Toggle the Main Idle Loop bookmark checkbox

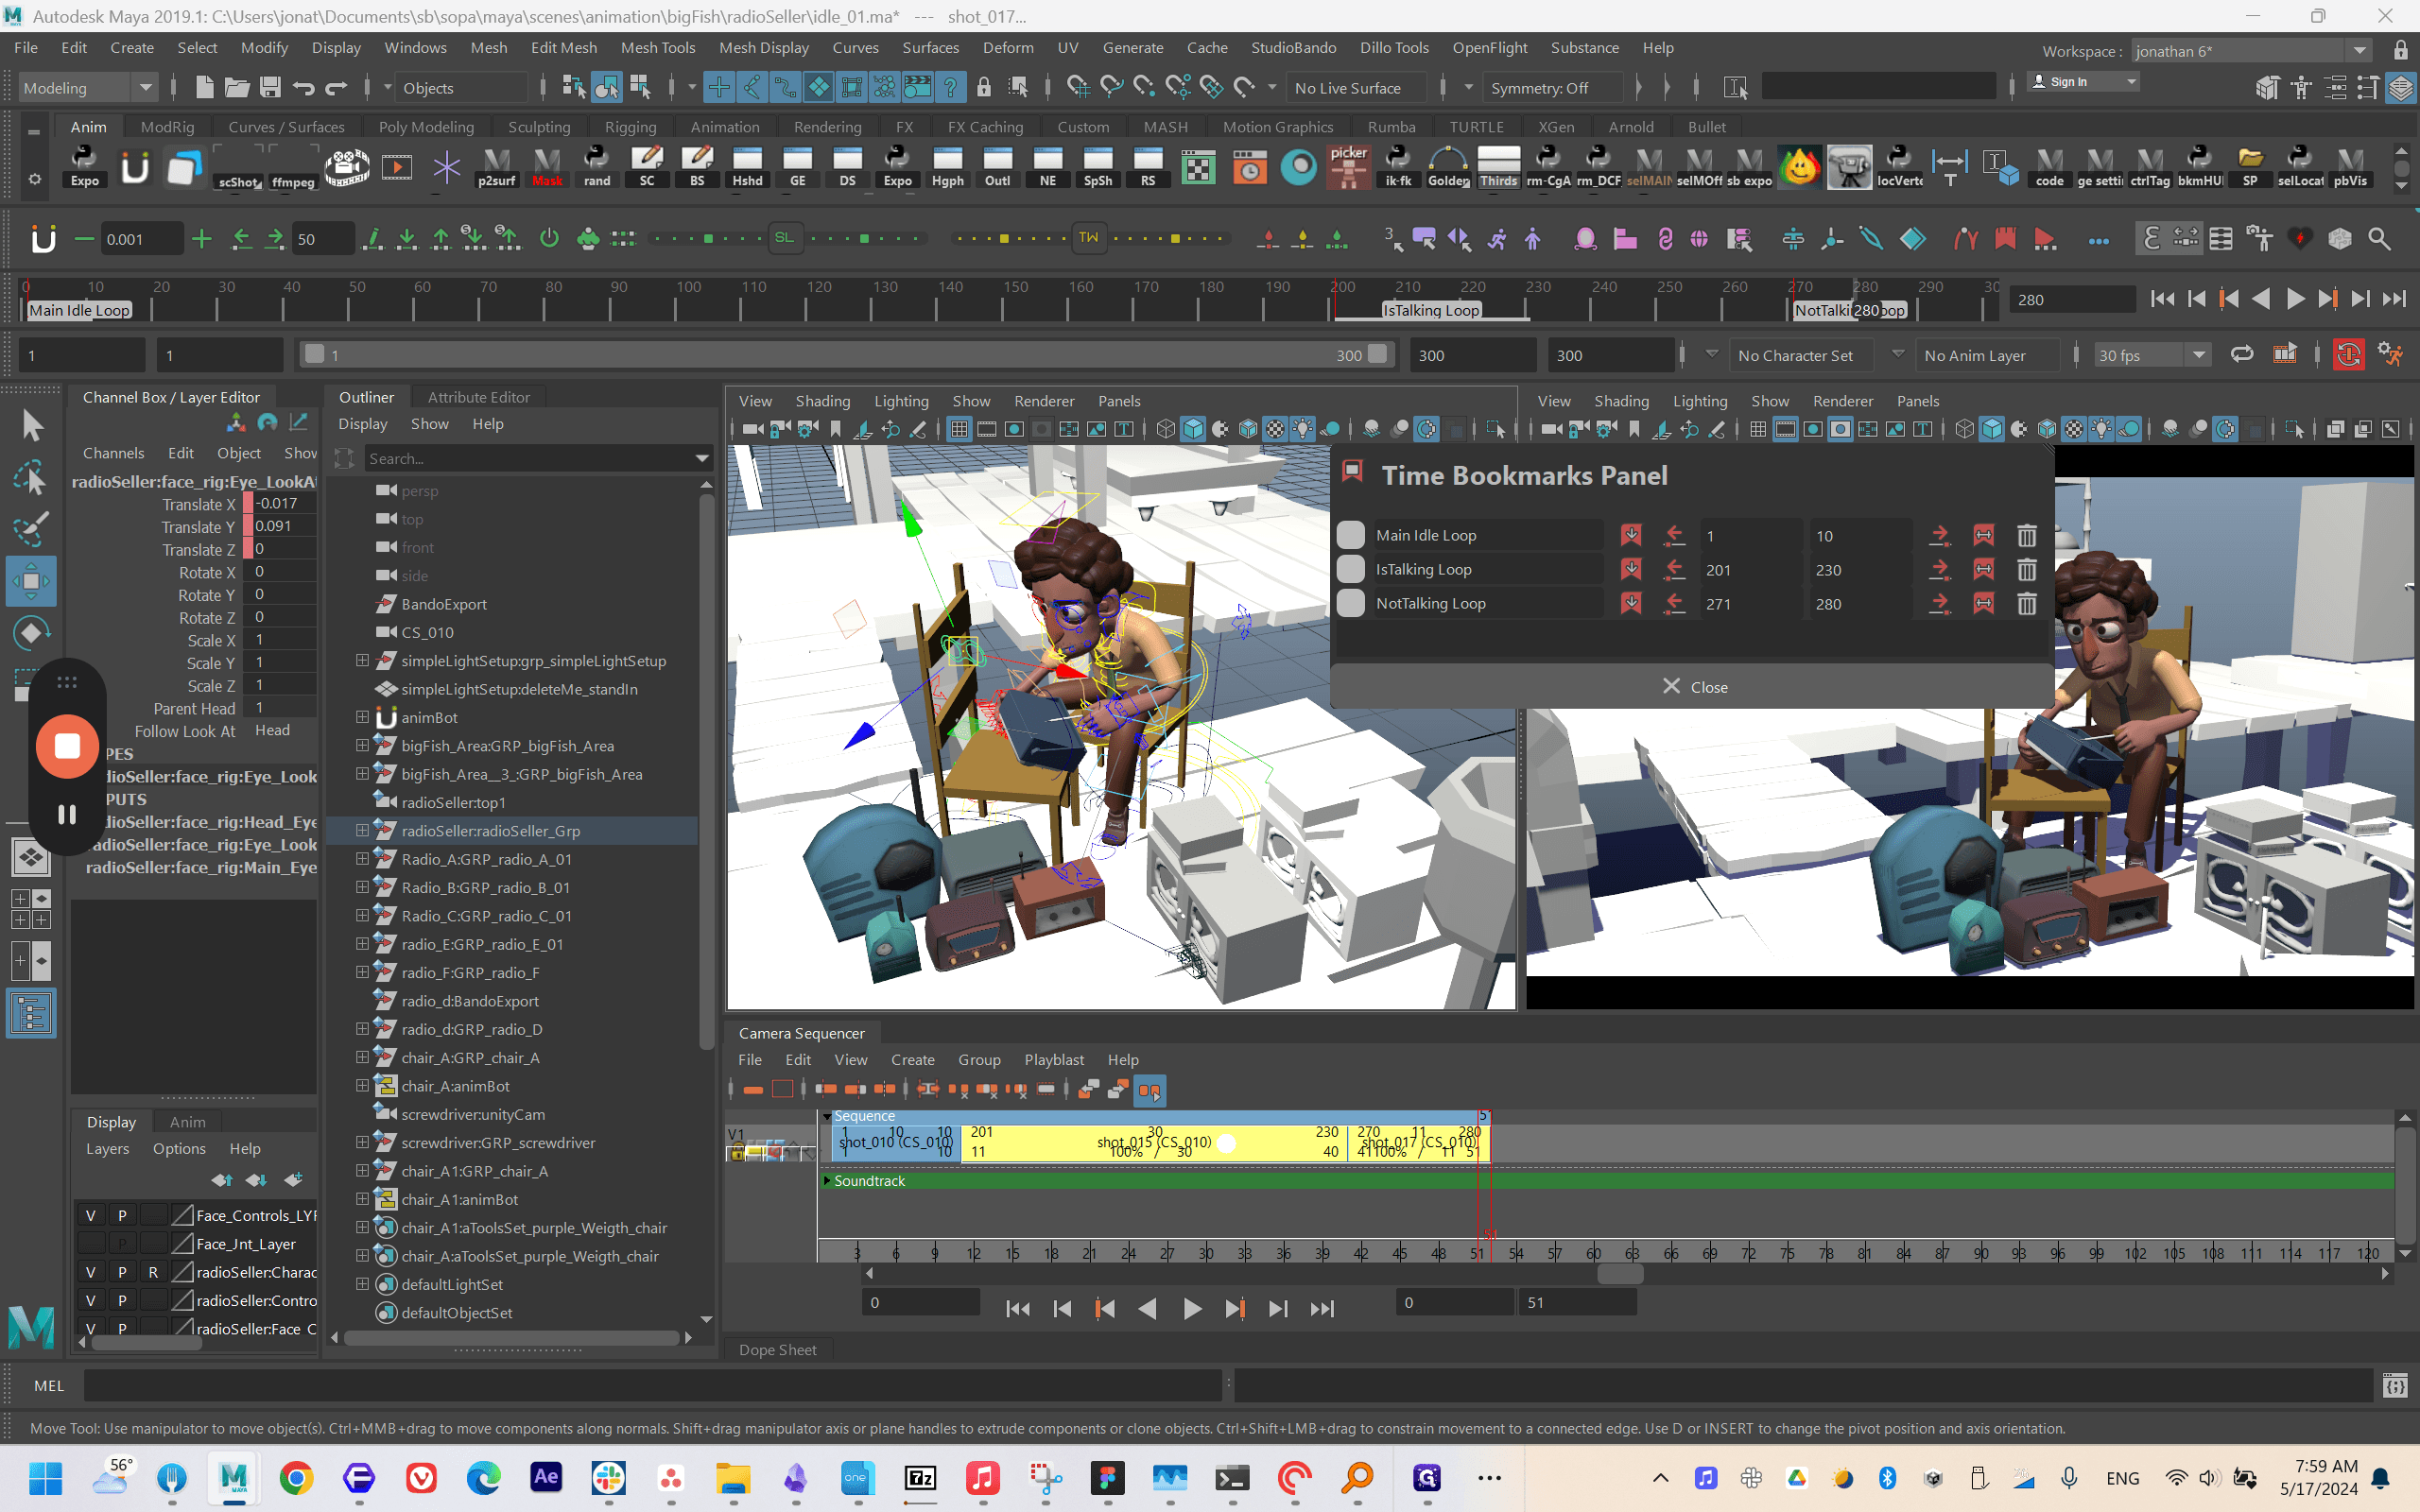1350,535
